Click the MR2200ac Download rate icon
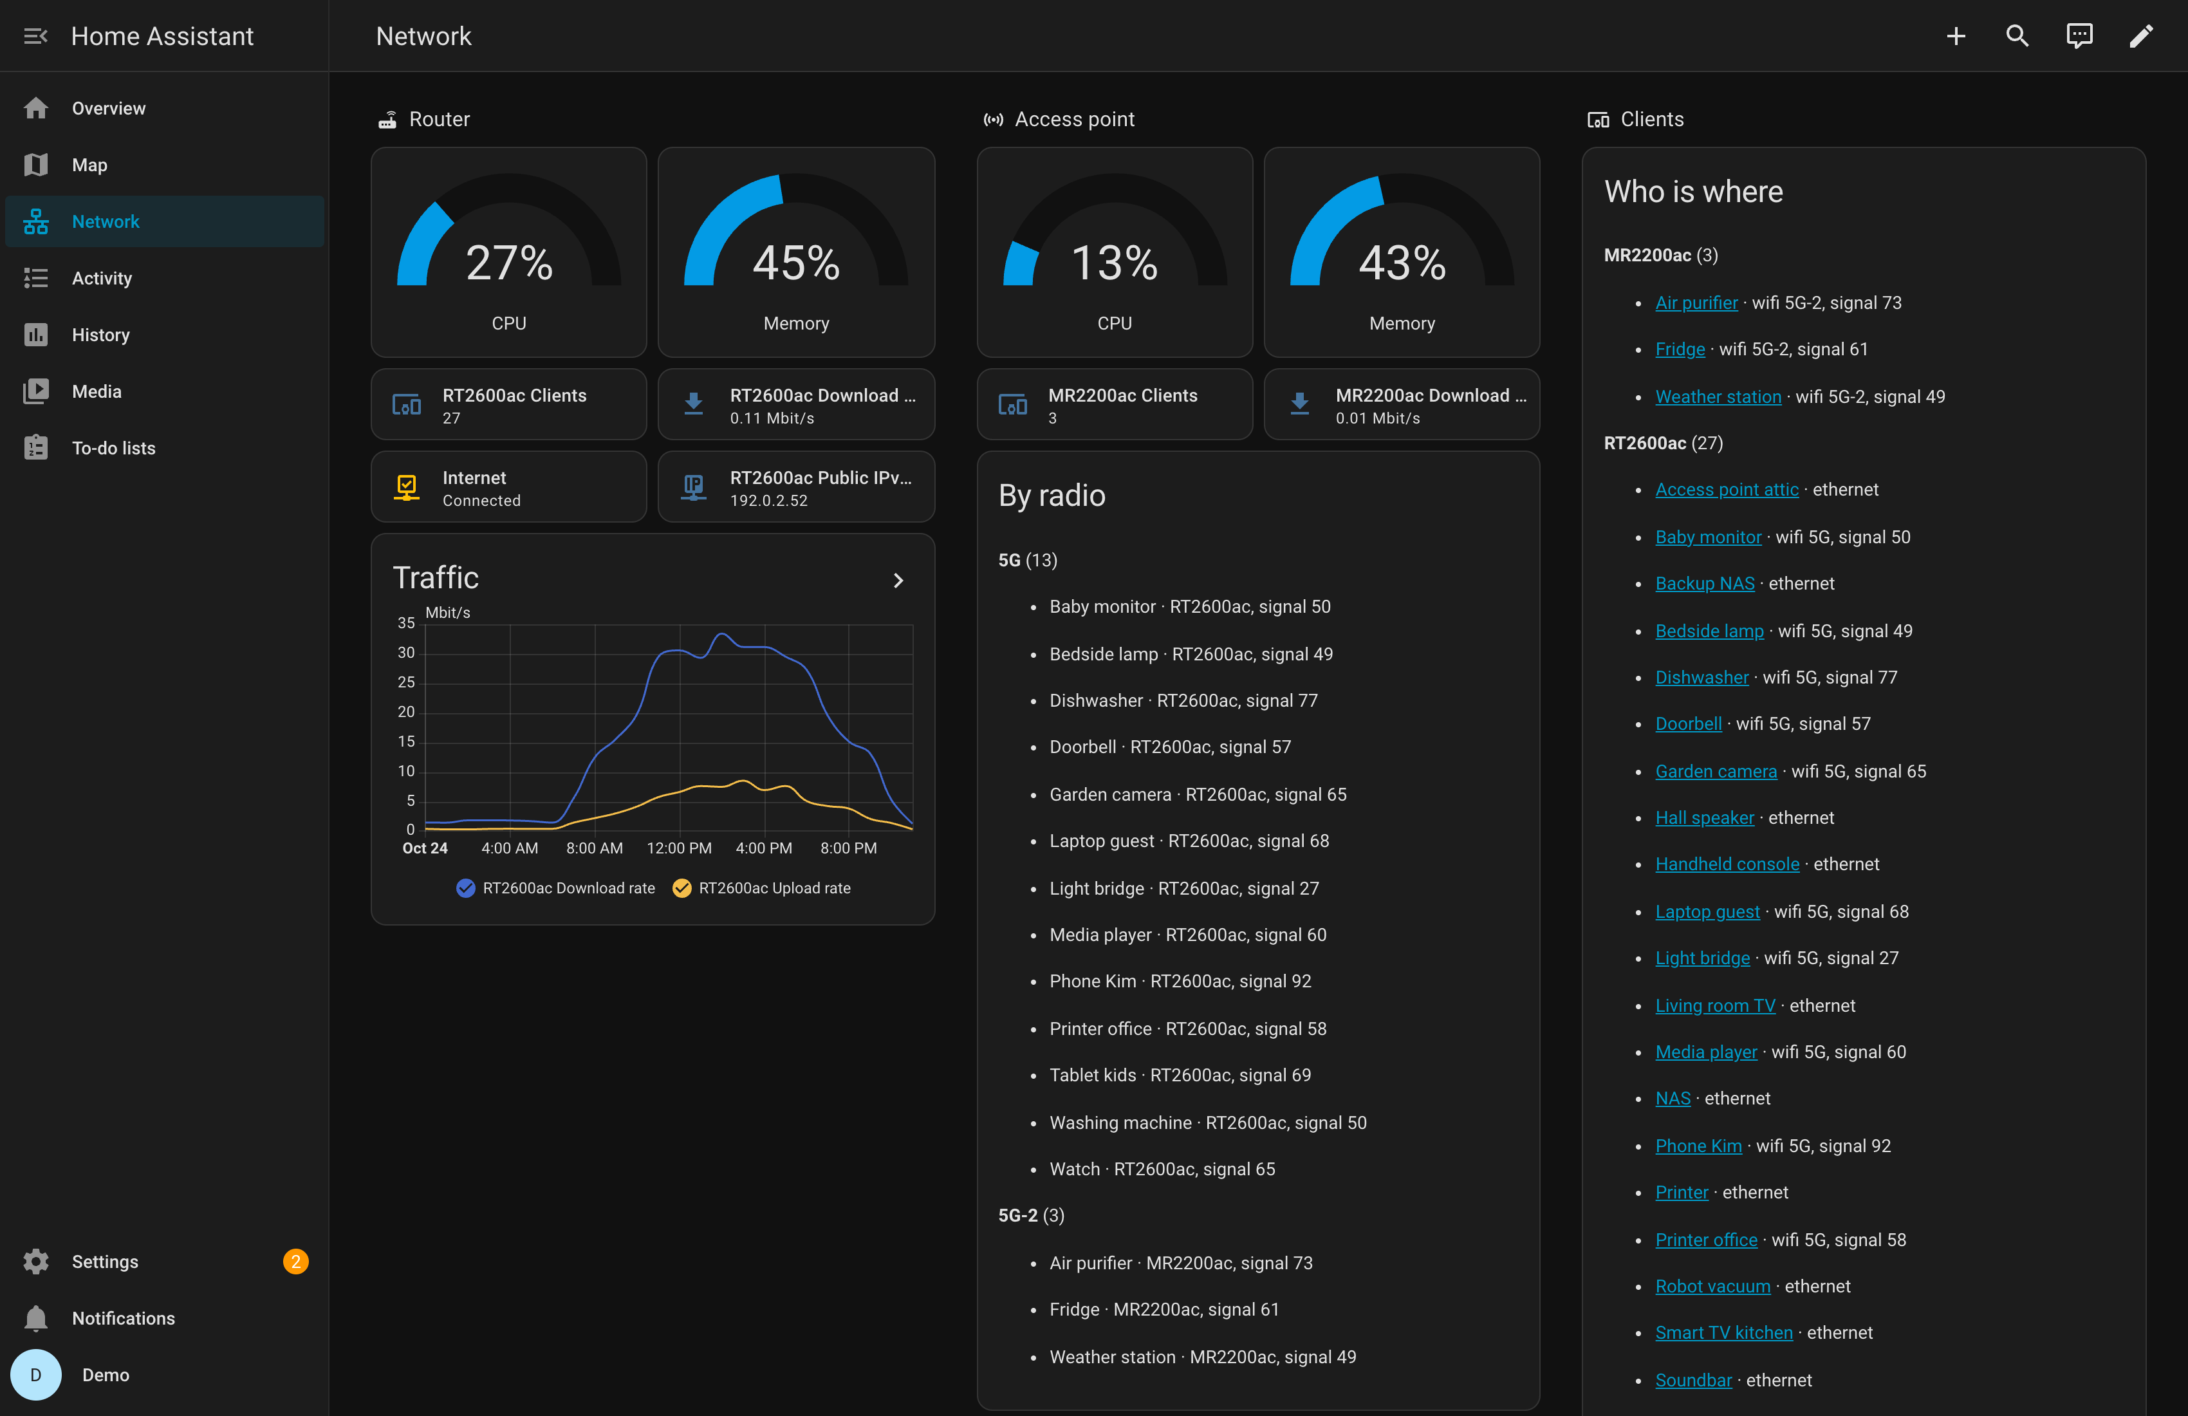The height and width of the screenshot is (1416, 2188). pos(1299,405)
